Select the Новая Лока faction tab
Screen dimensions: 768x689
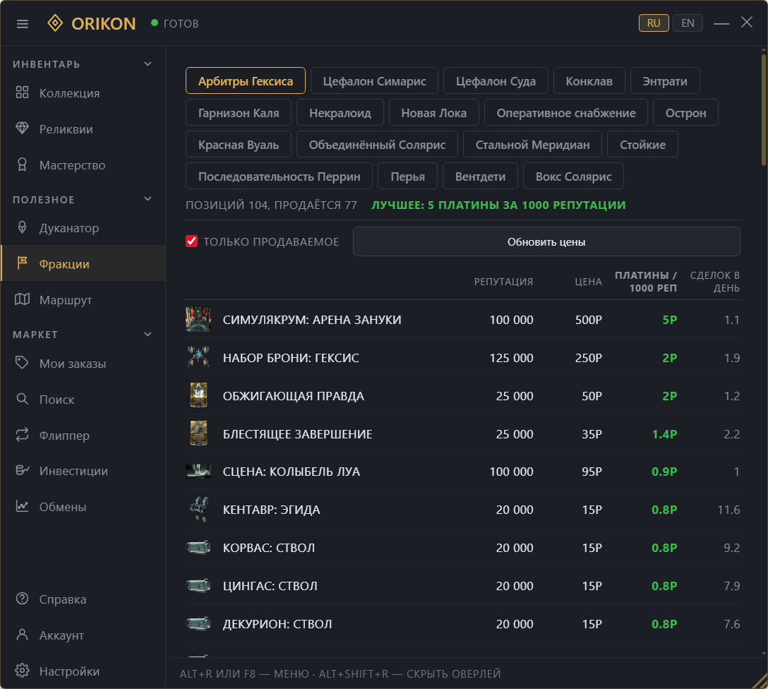tap(434, 112)
